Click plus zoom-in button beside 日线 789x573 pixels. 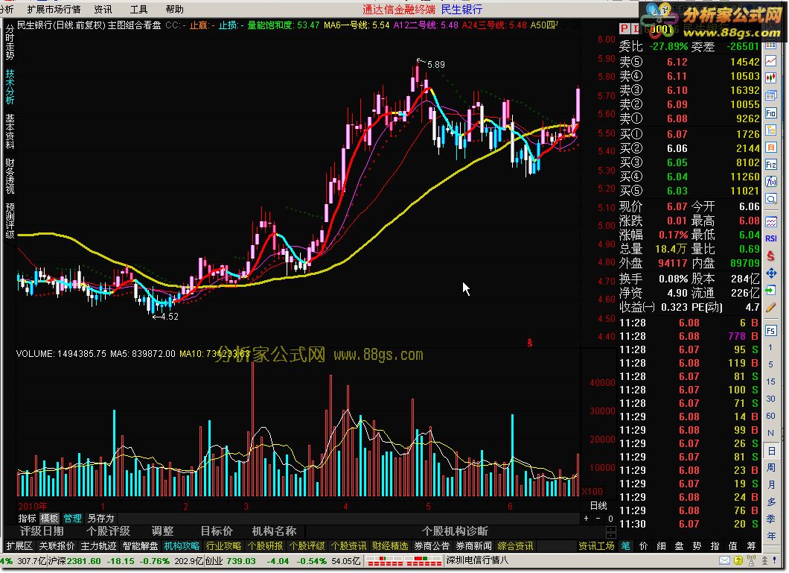pyautogui.click(x=587, y=518)
